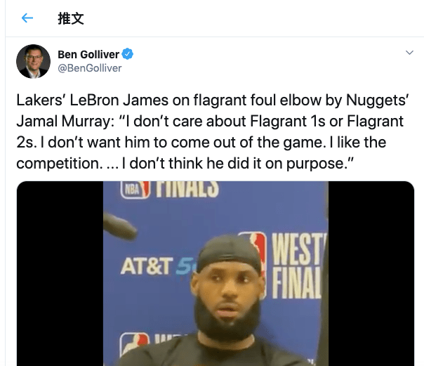Click the microphone shown in the video
This screenshot has width=424, height=366.
click(x=119, y=226)
